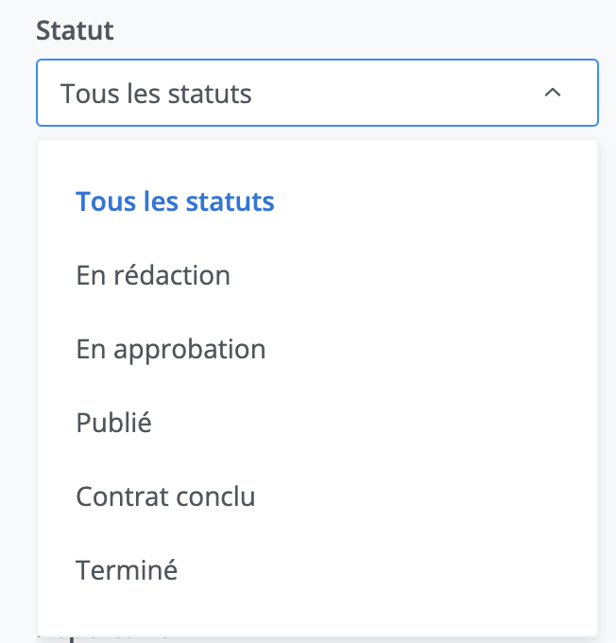Screen dimensions: 616x643
Task: Click the Statut combo box field
Action: (x=317, y=93)
